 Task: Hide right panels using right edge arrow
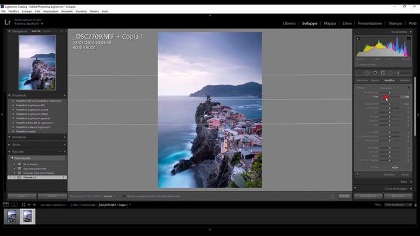coord(418,115)
